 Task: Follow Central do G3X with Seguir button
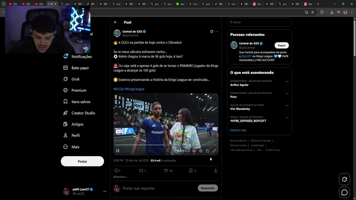point(281,45)
